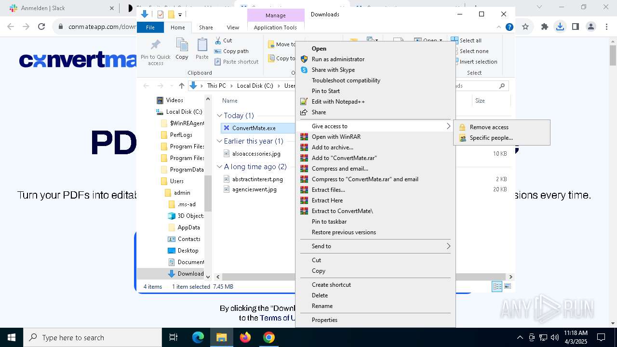
Task: Click Chrome profile avatar icon
Action: tap(590, 27)
